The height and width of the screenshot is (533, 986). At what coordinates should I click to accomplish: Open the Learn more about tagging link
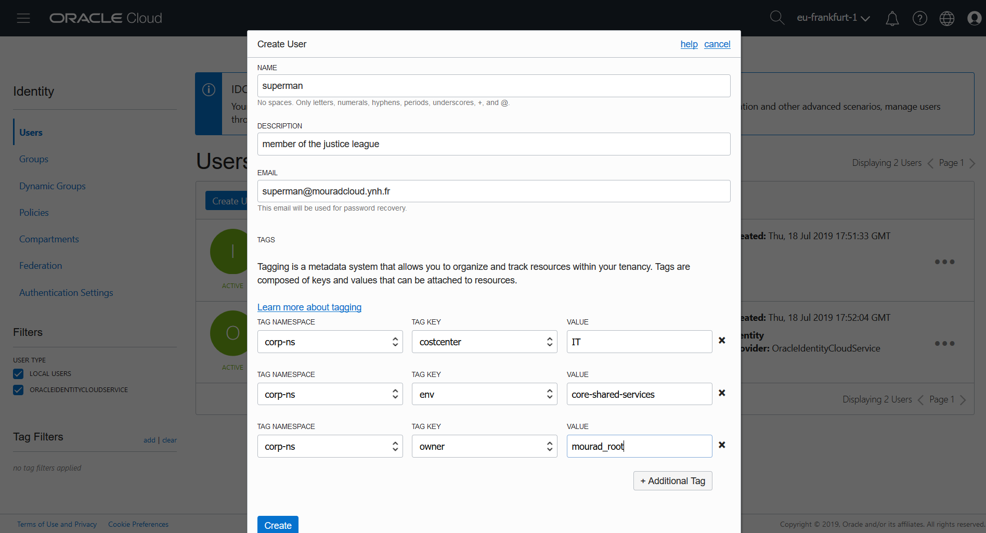309,307
